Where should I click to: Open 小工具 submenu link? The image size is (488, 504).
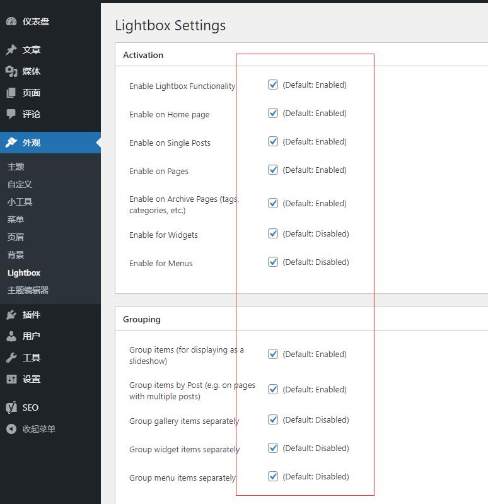(20, 202)
